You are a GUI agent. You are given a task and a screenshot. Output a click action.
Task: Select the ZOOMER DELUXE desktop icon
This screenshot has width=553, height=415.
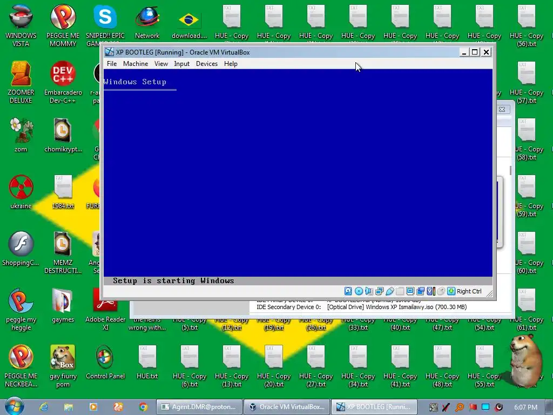point(21,82)
